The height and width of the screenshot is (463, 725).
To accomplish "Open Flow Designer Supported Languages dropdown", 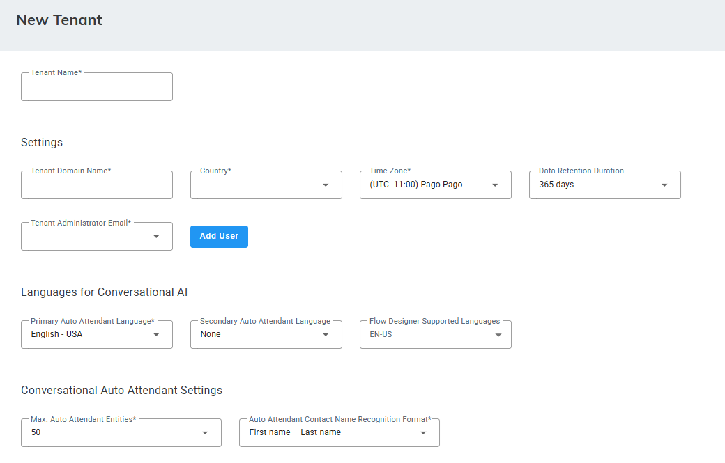I will [425, 335].
